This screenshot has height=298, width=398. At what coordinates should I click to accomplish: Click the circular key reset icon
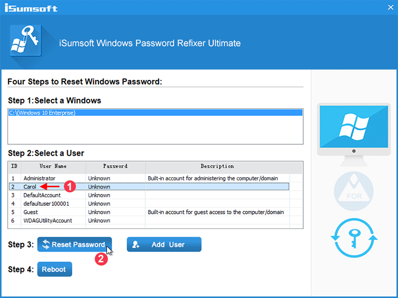pyautogui.click(x=354, y=238)
